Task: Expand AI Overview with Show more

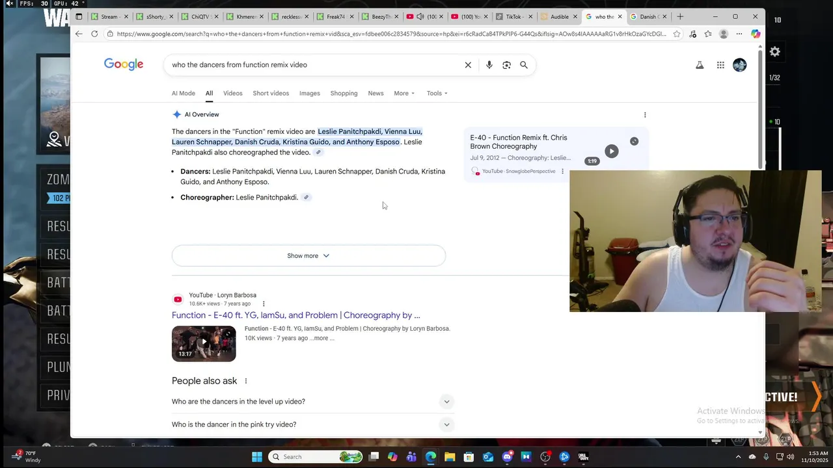Action: coord(308,256)
